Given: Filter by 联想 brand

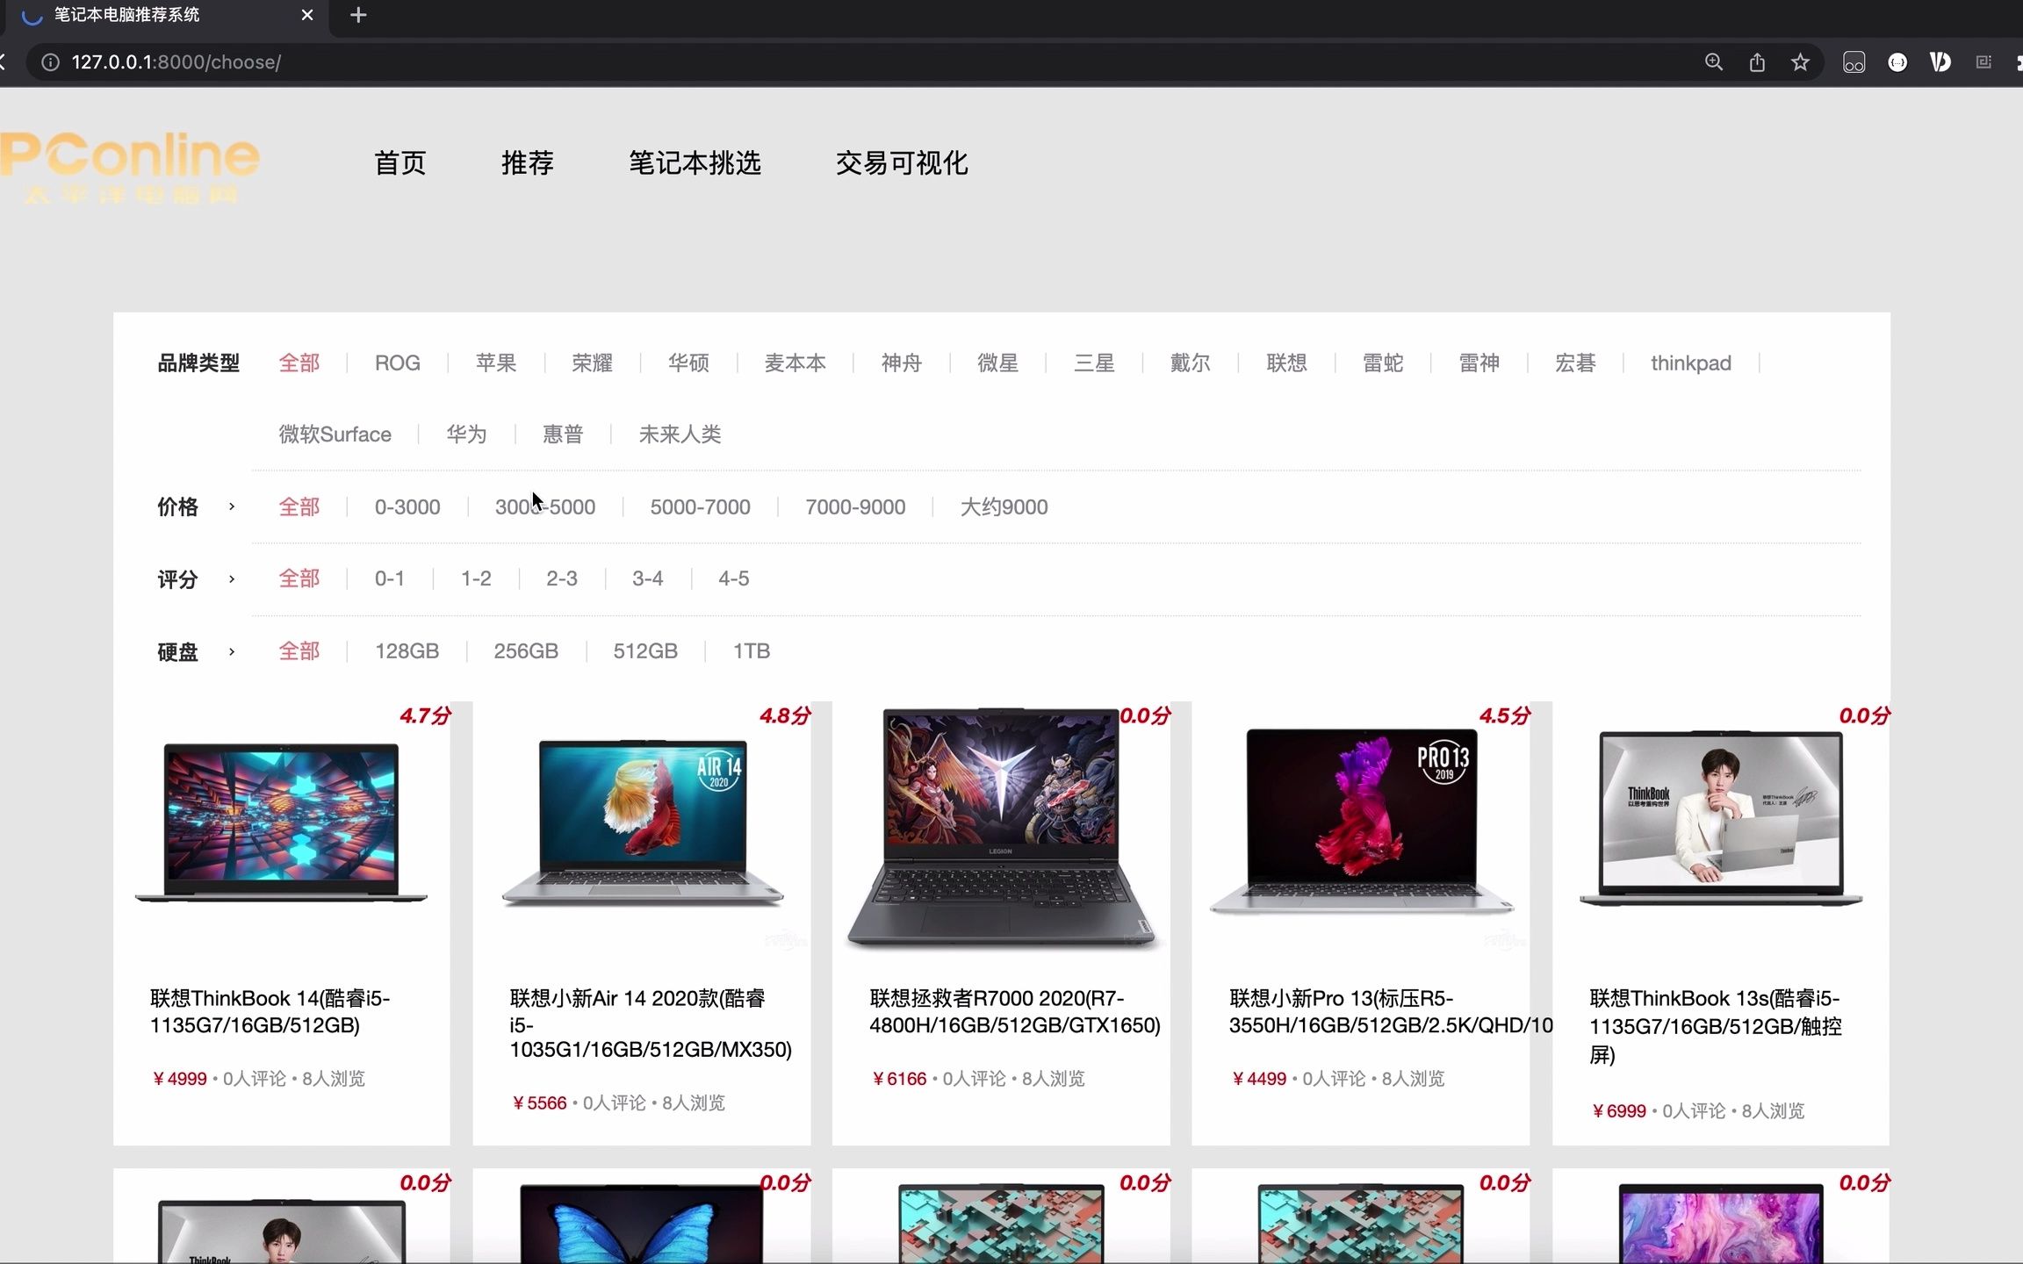Looking at the screenshot, I should point(1287,363).
